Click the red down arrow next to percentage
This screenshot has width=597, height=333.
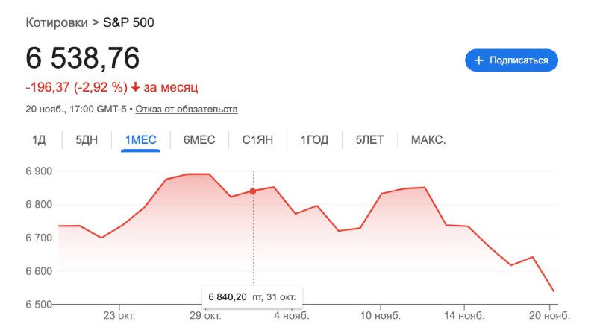(135, 87)
